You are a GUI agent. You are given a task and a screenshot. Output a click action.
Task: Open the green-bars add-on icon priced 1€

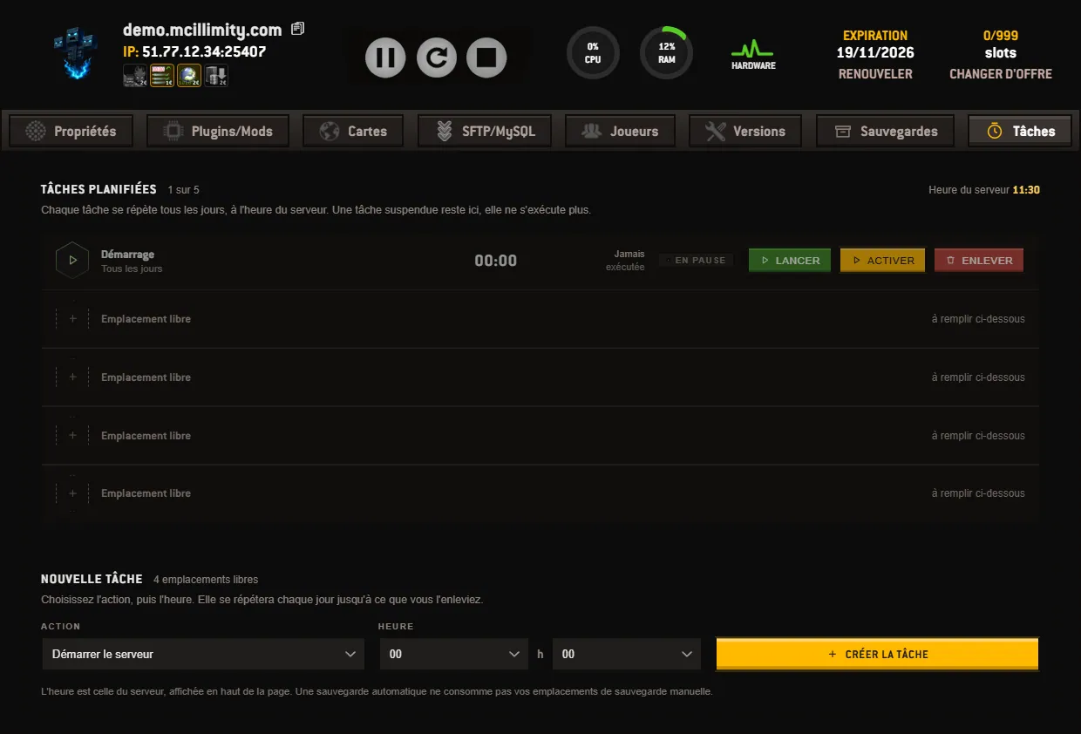(162, 76)
